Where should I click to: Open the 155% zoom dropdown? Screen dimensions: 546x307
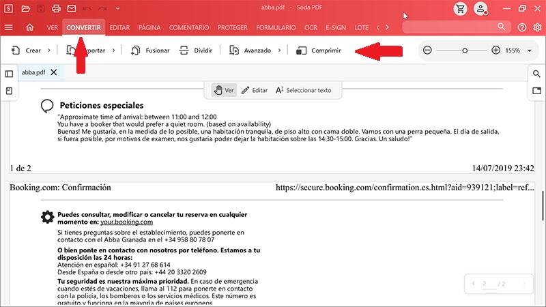530,50
